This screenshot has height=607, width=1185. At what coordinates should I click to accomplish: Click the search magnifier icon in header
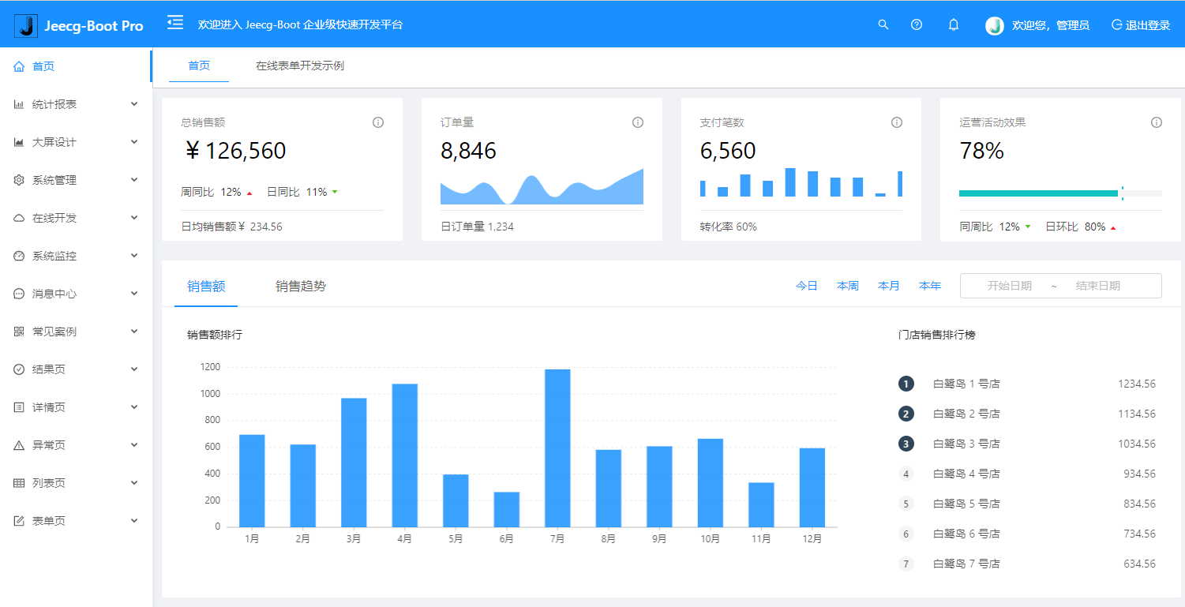pyautogui.click(x=883, y=24)
